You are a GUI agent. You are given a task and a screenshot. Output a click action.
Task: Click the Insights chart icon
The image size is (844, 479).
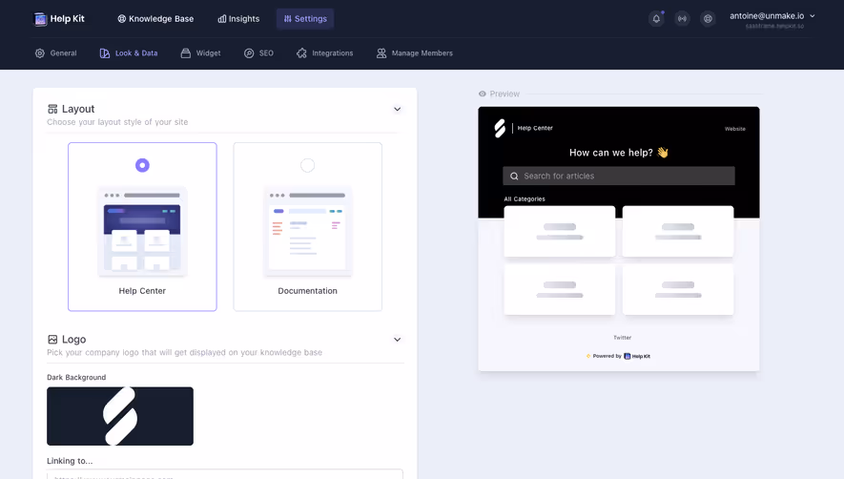(x=222, y=19)
